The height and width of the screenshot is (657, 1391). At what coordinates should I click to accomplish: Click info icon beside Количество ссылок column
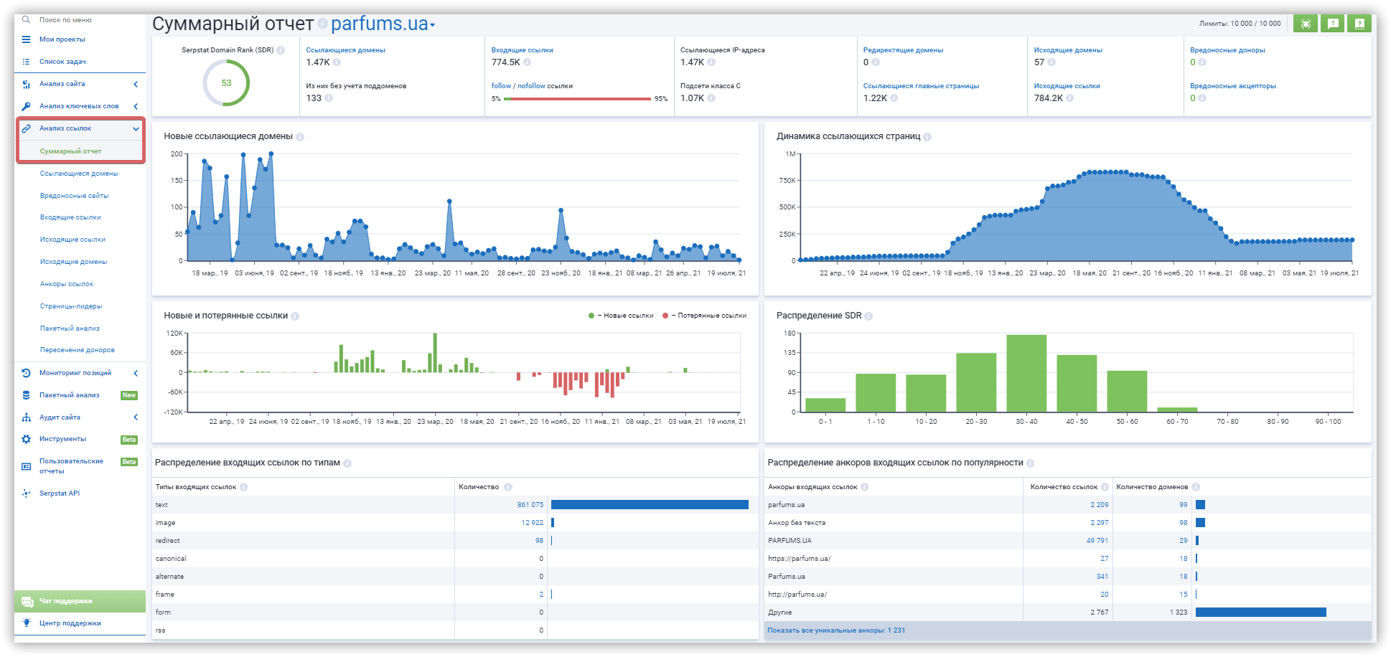pyautogui.click(x=1105, y=487)
